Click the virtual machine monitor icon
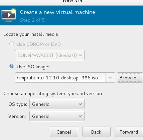This screenshot has width=143, height=140. [9, 15]
